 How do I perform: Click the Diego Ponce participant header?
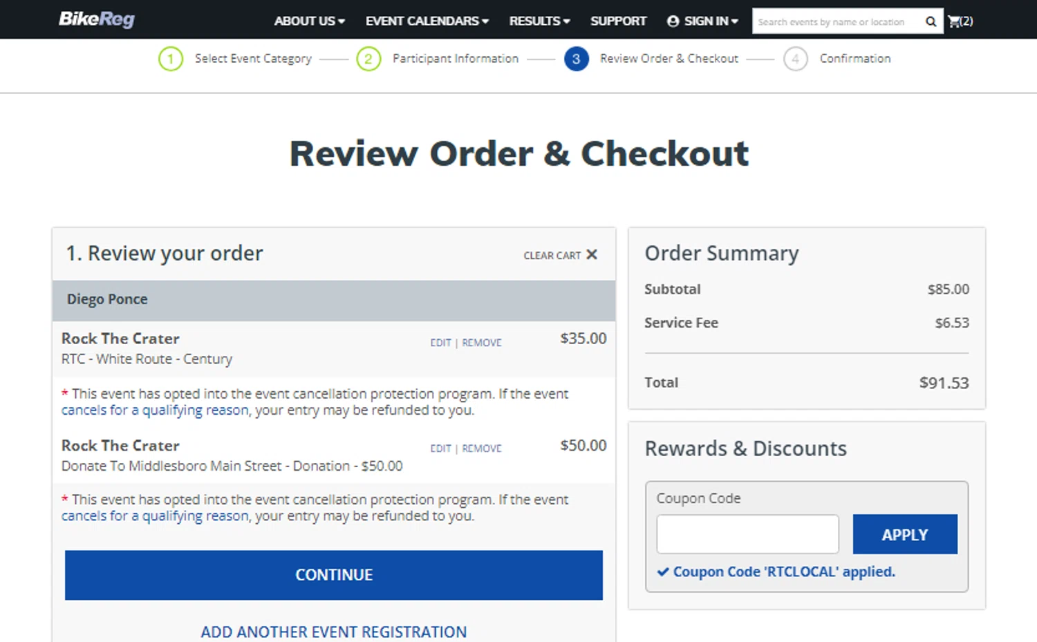tap(334, 300)
